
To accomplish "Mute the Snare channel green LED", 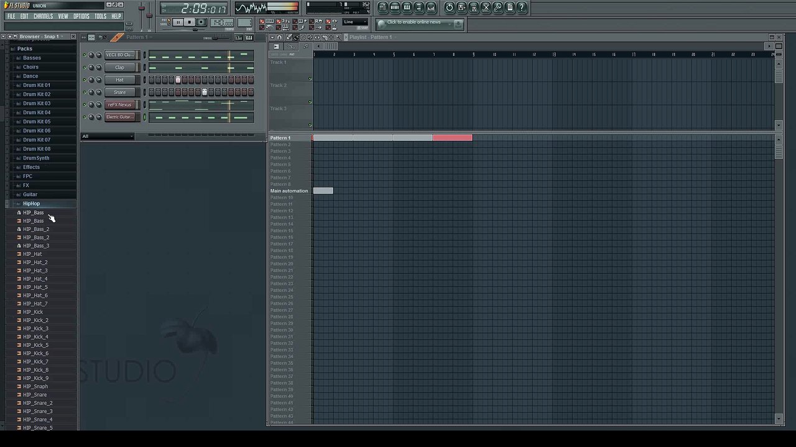I will (84, 92).
